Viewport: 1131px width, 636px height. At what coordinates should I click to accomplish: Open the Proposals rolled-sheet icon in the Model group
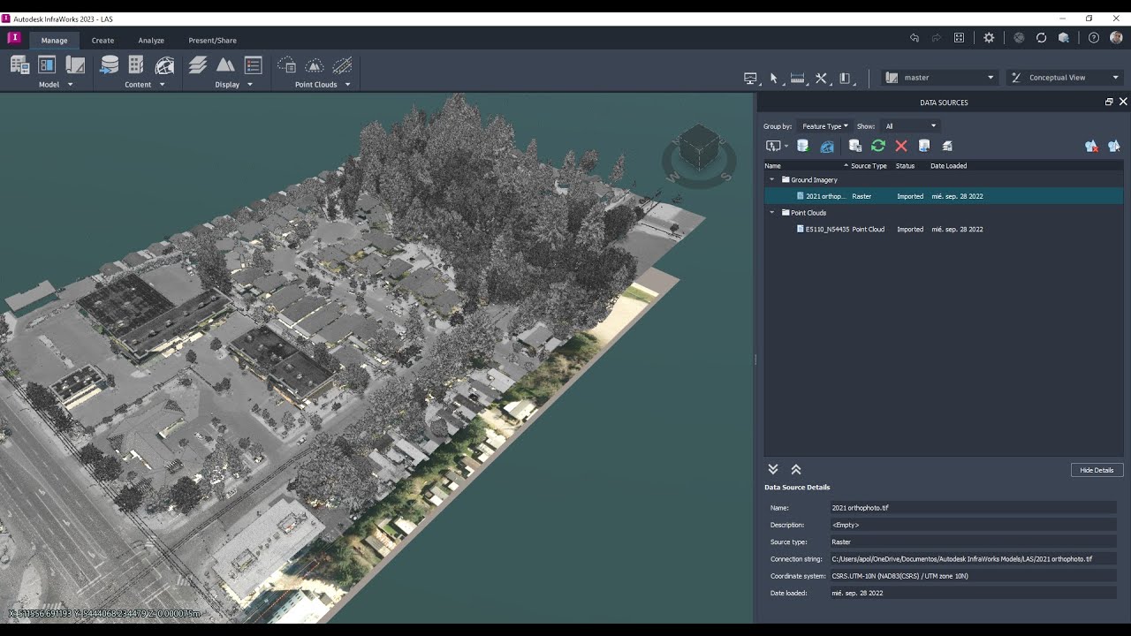click(75, 64)
